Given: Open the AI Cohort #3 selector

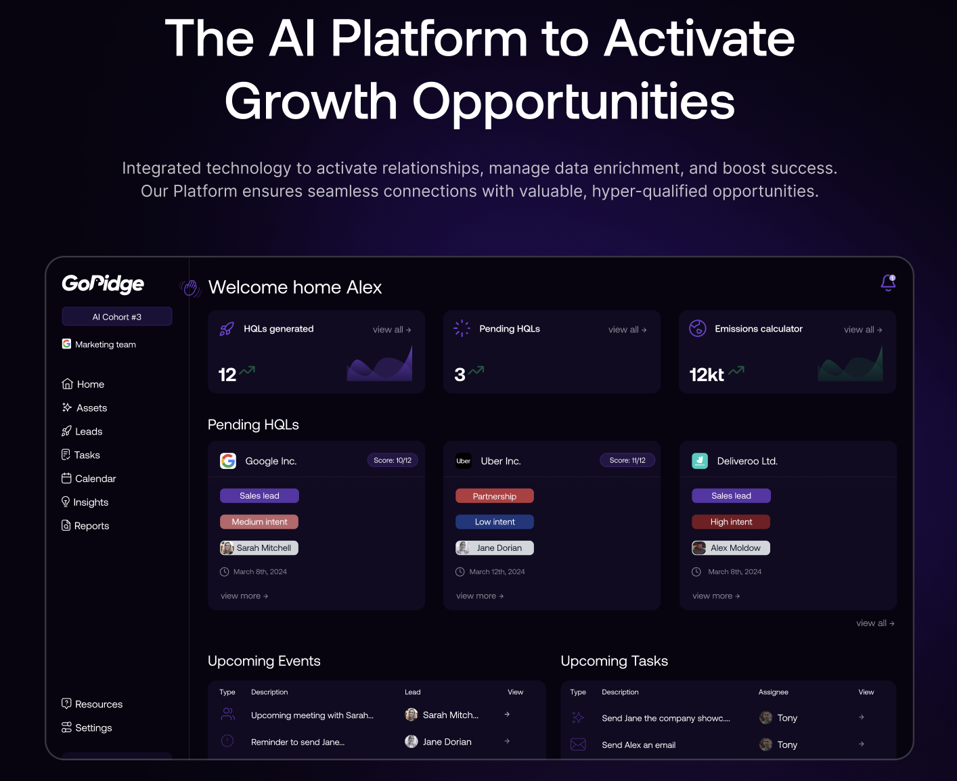Looking at the screenshot, I should click(117, 317).
